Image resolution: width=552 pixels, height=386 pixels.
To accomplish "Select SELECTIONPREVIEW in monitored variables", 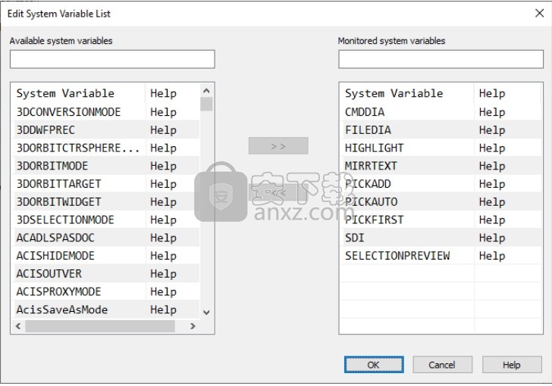I will [397, 255].
